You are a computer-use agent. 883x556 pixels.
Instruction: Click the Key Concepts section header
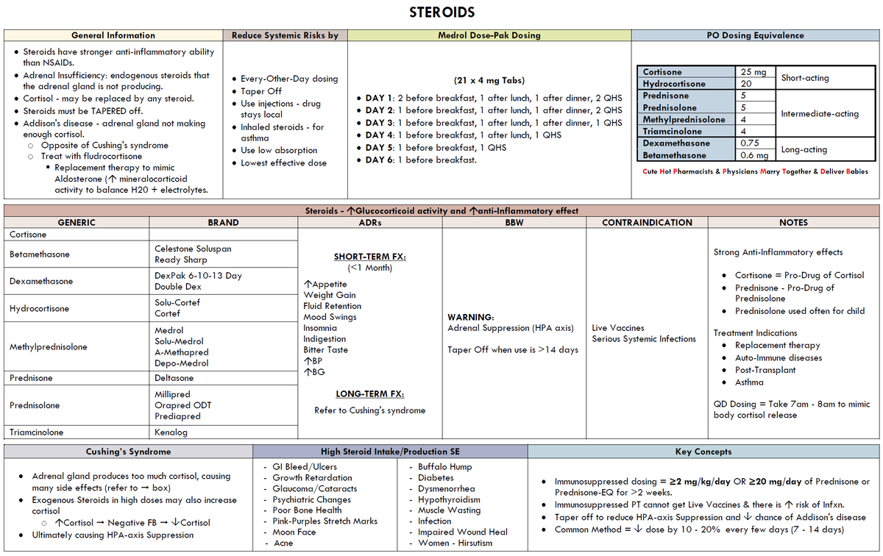(x=703, y=452)
